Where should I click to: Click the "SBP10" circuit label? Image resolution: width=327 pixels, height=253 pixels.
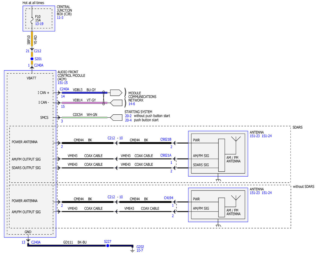click(28, 40)
